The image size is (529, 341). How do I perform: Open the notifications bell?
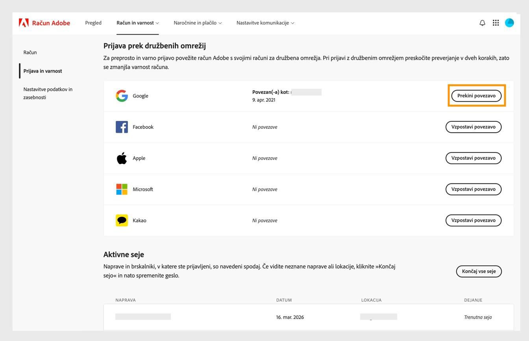click(x=482, y=23)
